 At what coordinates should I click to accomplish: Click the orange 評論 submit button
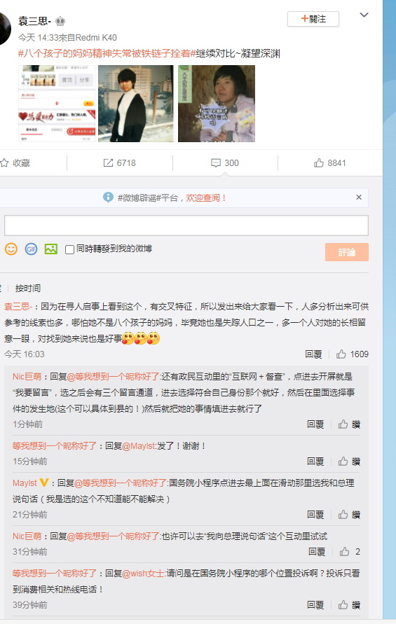coord(347,252)
